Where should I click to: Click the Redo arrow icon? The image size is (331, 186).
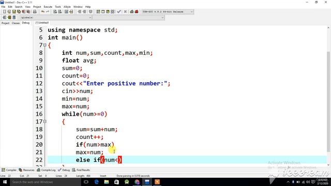tap(48, 11)
